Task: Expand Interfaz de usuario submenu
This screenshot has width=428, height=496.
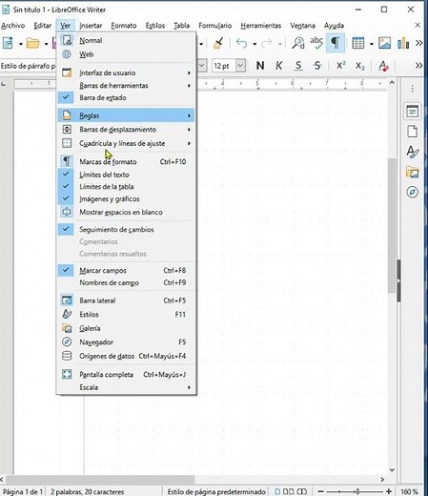Action: (126, 72)
